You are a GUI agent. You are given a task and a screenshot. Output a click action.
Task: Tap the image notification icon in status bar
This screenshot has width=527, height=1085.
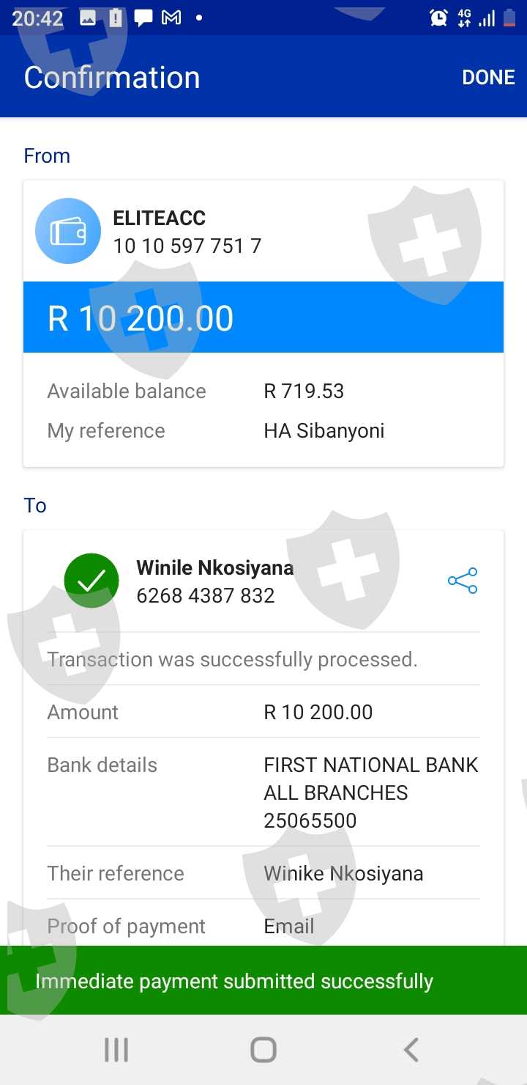(88, 18)
